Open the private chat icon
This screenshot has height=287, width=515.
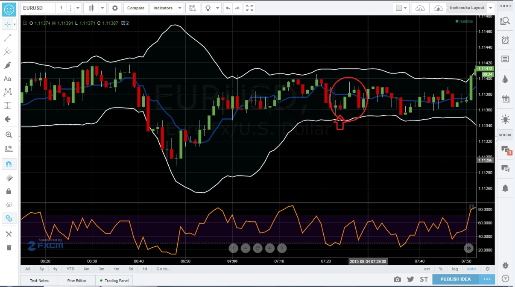tap(505, 169)
